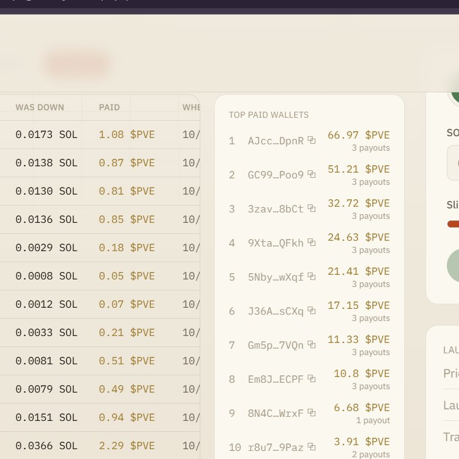Click the 3.91 $PVE amount
459x459 pixels.
pyautogui.click(x=362, y=442)
